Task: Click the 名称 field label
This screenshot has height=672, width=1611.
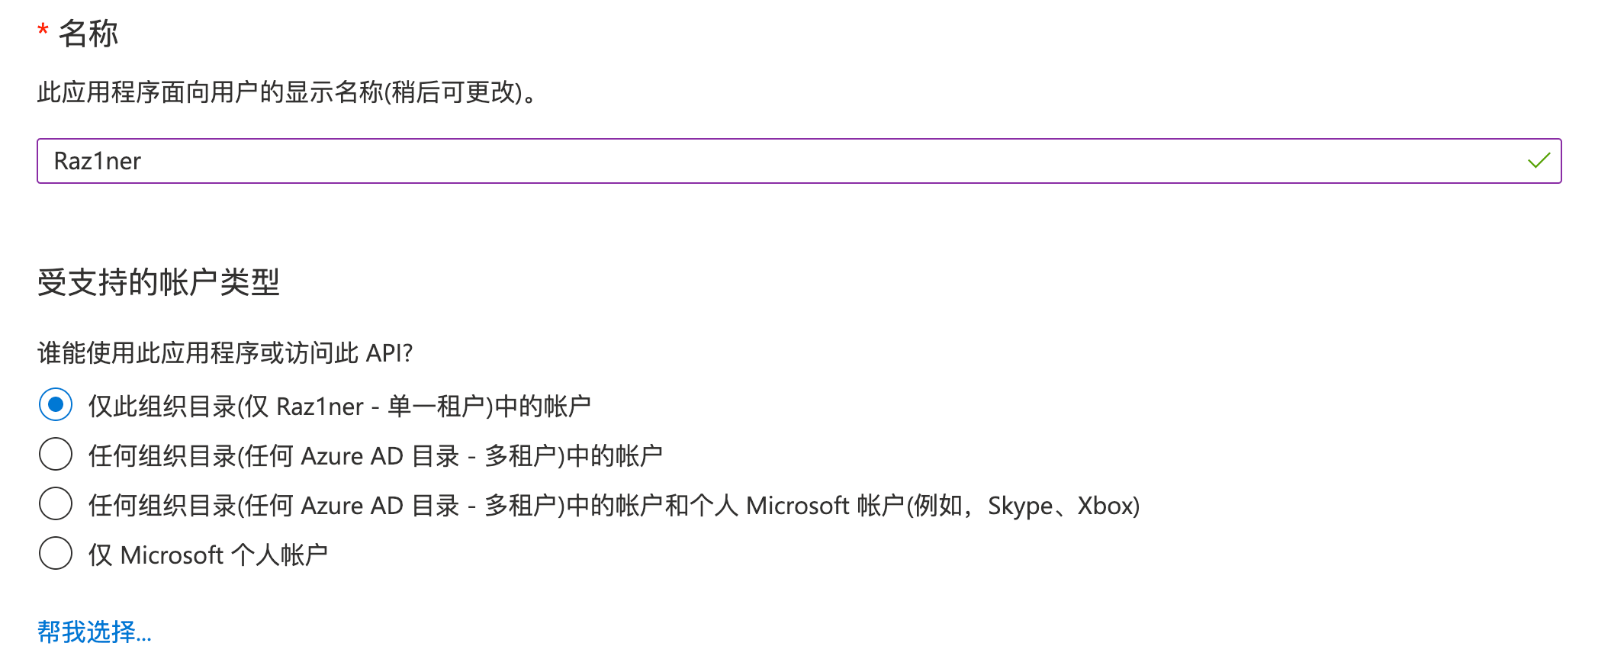Action: 88,34
